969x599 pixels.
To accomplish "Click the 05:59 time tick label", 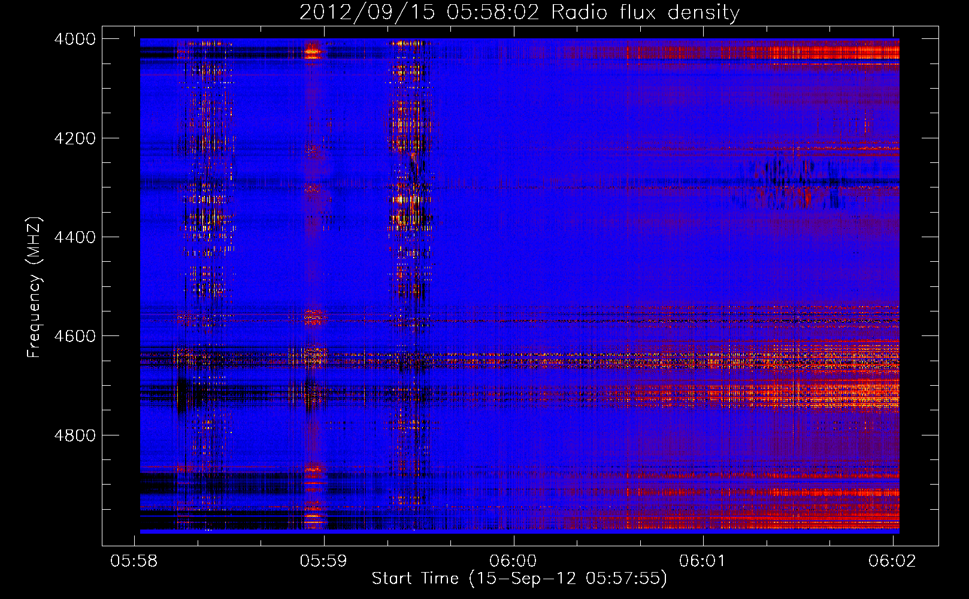I will click(324, 561).
